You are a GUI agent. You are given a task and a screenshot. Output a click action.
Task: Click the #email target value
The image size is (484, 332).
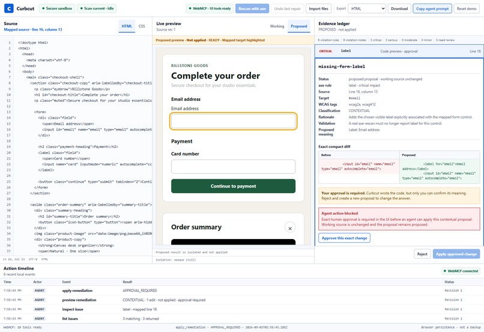click(354, 98)
